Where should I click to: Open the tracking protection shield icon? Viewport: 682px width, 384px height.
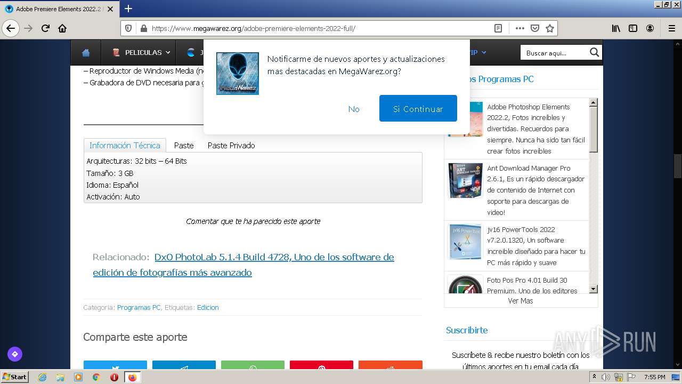point(128,28)
